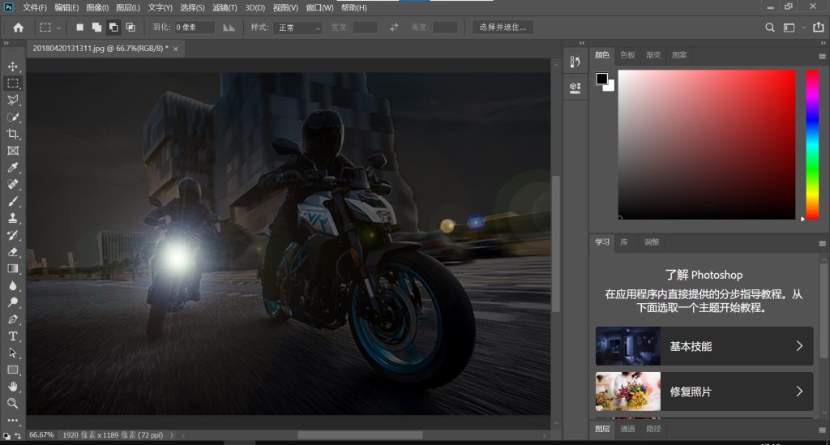
Task: Switch to the 色板 tab
Action: (627, 55)
